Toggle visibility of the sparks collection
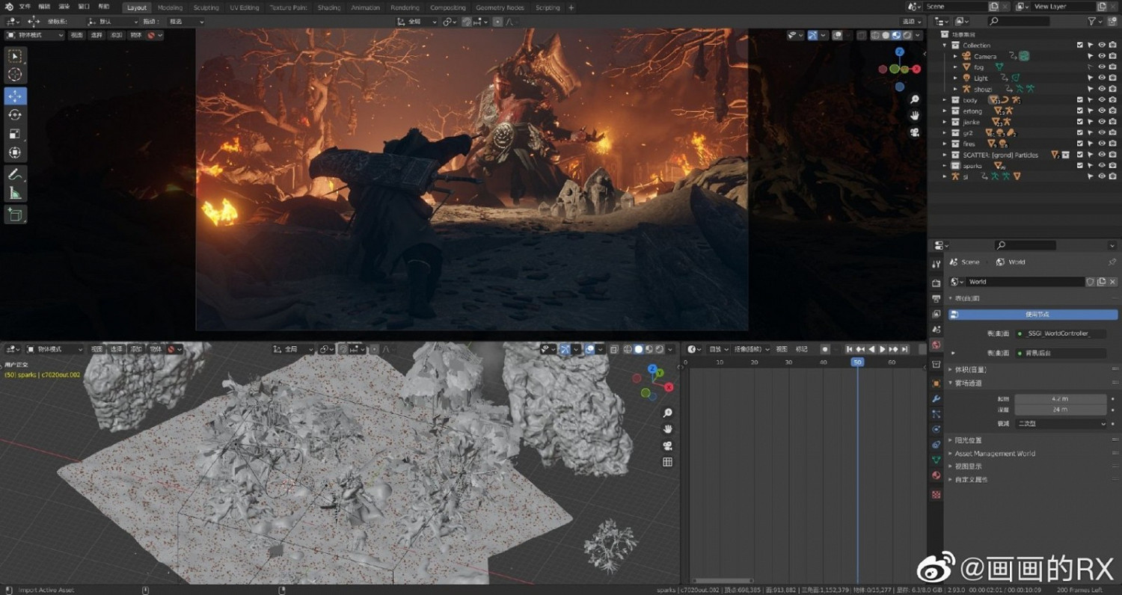The height and width of the screenshot is (595, 1122). pos(1102,166)
